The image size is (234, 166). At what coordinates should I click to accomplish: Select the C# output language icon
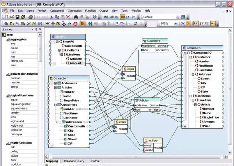pos(128,17)
